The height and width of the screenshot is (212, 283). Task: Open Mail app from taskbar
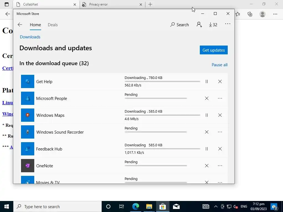click(x=176, y=206)
